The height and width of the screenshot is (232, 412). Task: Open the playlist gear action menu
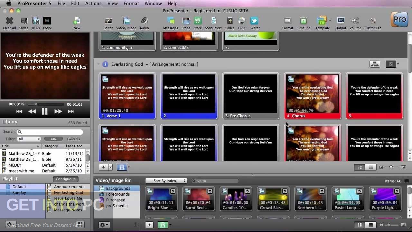coord(11,225)
